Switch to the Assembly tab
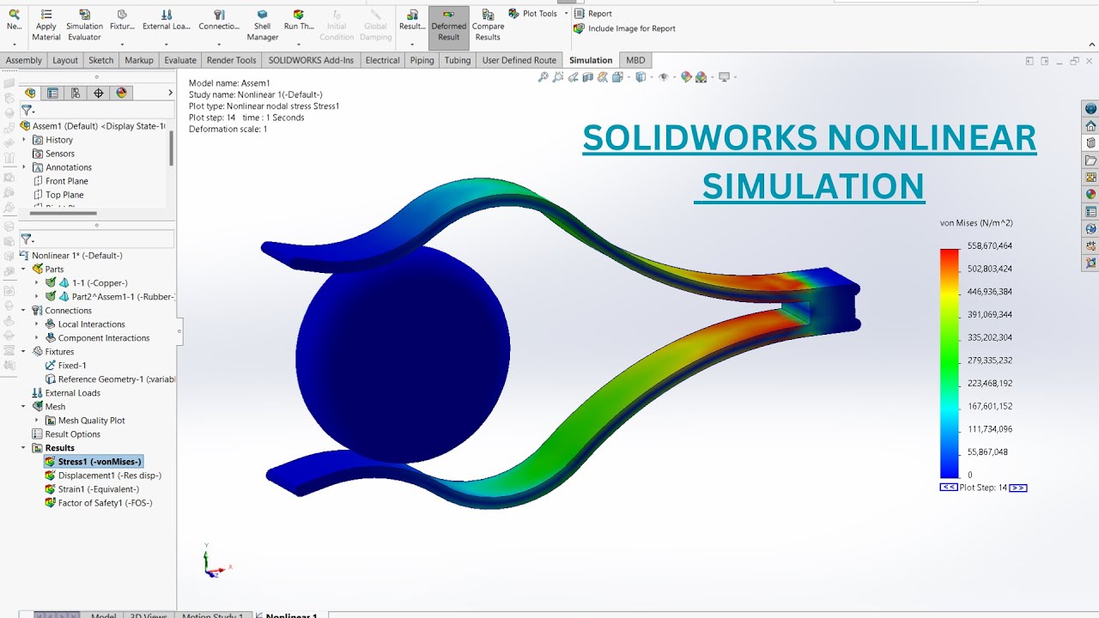This screenshot has height=618, width=1099. point(24,60)
